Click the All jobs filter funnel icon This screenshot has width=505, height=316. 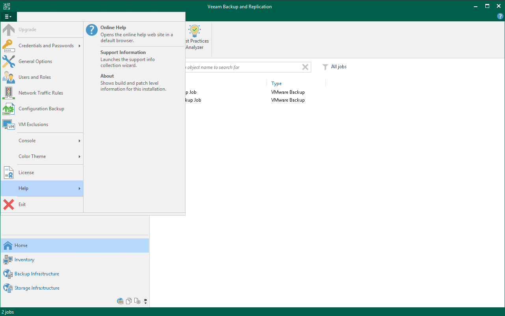[x=325, y=67]
